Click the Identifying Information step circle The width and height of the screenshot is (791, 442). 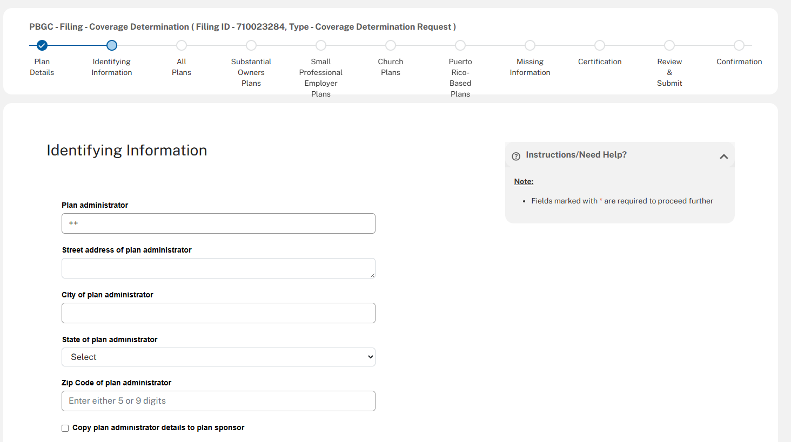[x=112, y=46]
